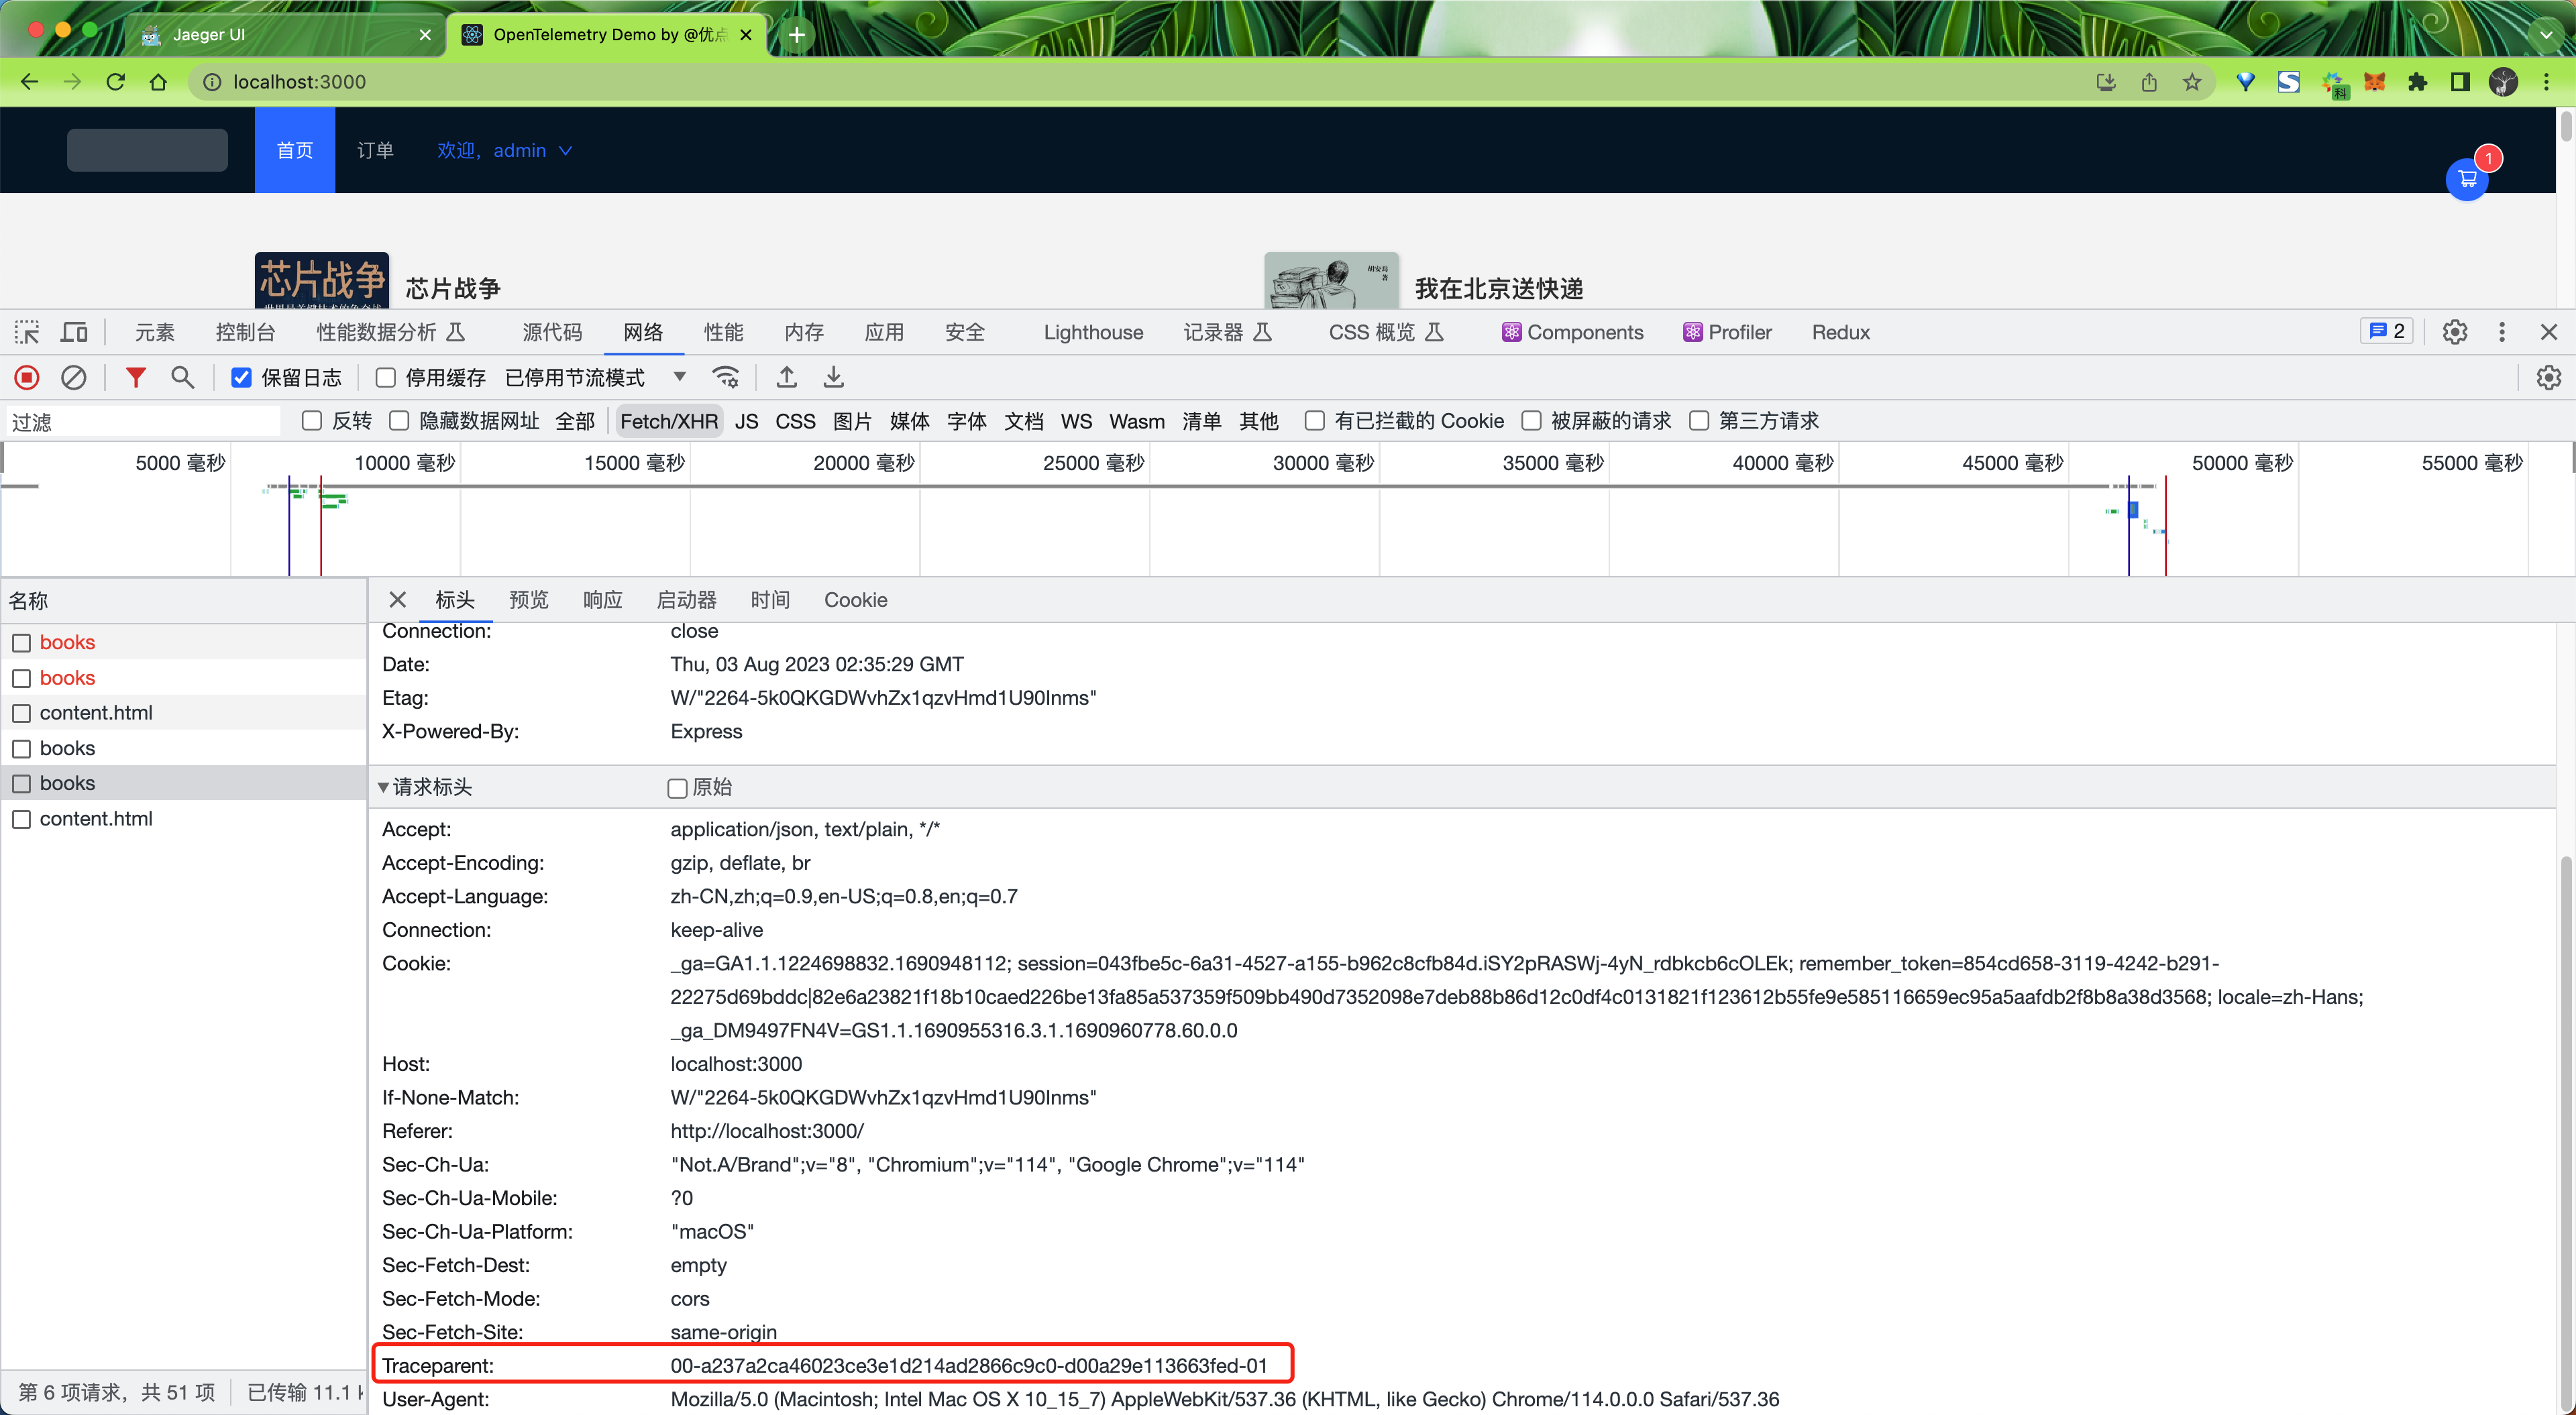Toggle the red filter funnel icon
Screen dimensions: 2576x1415
[136, 377]
